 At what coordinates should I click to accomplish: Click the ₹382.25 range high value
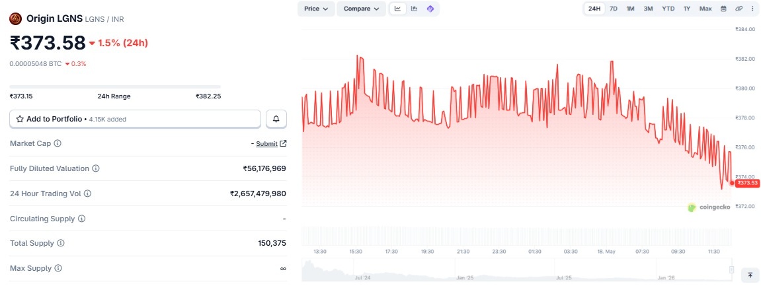(x=208, y=96)
